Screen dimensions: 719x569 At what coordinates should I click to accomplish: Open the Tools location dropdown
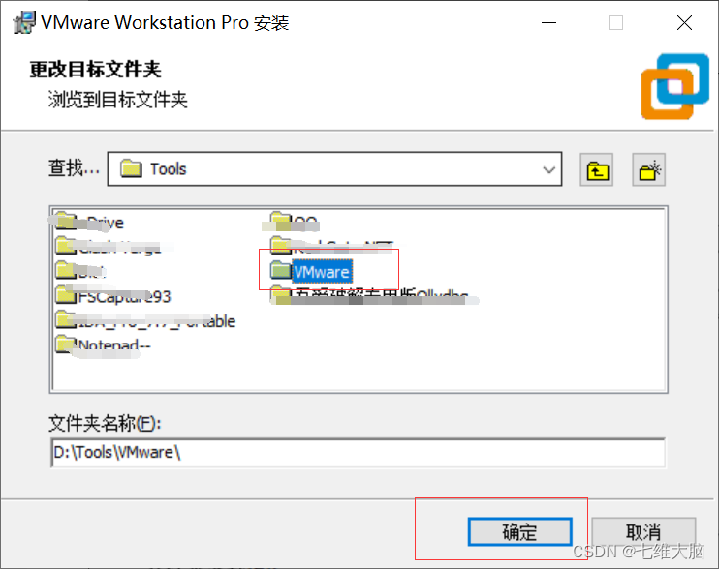[x=334, y=169]
